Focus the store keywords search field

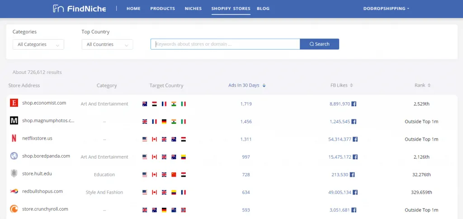[225, 44]
